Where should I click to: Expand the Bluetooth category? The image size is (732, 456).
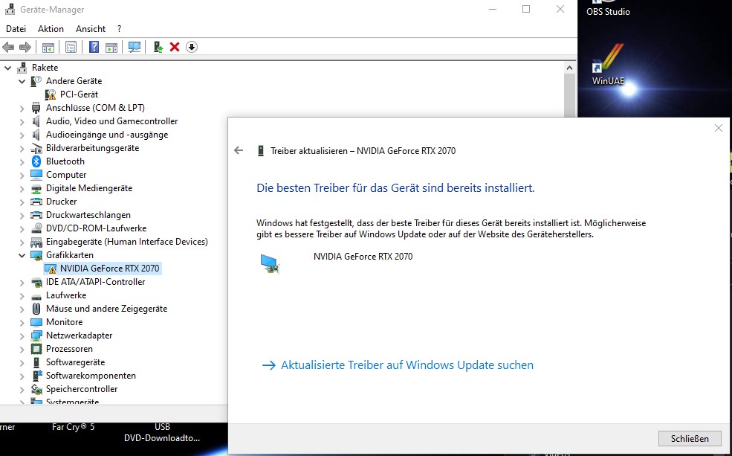click(x=22, y=161)
